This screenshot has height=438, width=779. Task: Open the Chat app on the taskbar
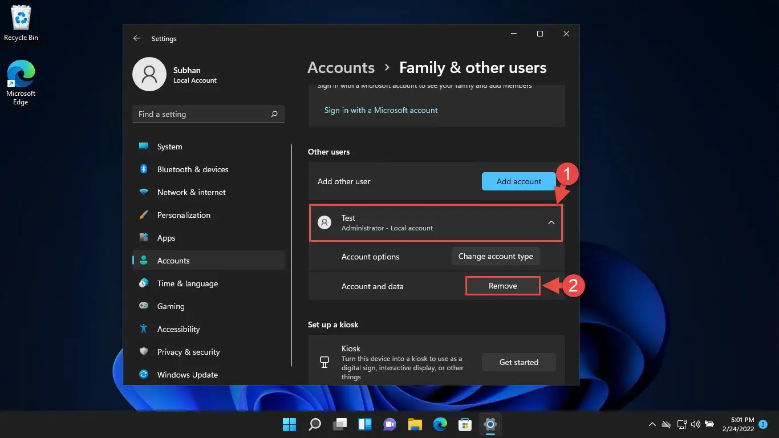[x=390, y=424]
